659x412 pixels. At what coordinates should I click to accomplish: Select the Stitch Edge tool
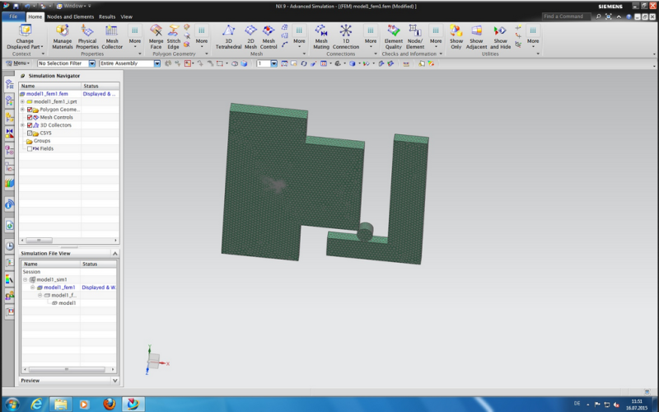click(173, 36)
